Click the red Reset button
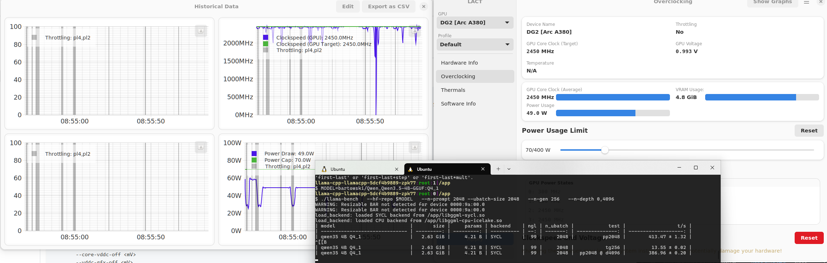The width and height of the screenshot is (827, 263). (x=809, y=238)
